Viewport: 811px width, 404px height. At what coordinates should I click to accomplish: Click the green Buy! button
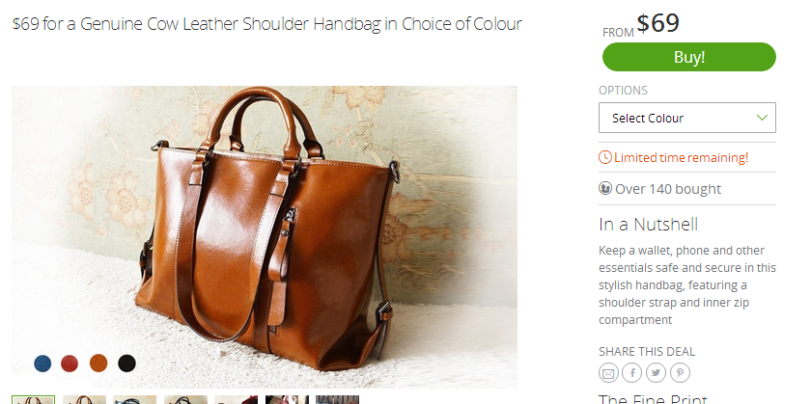click(689, 57)
